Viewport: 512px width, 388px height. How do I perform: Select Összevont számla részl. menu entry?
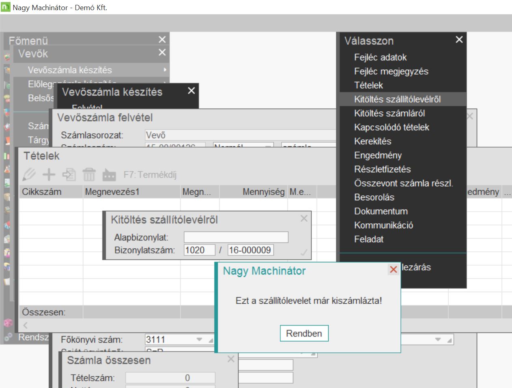403,183
